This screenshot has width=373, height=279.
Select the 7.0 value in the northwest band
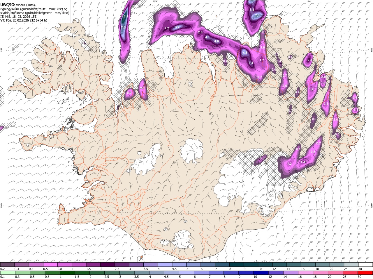pyautogui.click(x=123, y=28)
